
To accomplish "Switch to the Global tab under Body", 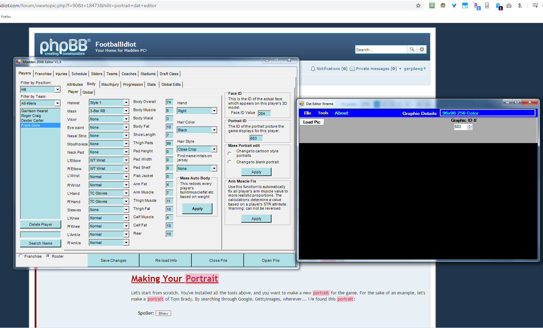I will coord(88,92).
